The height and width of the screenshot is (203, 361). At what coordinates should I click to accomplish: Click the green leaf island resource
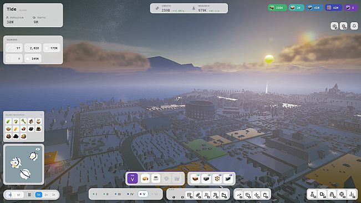coord(8,121)
